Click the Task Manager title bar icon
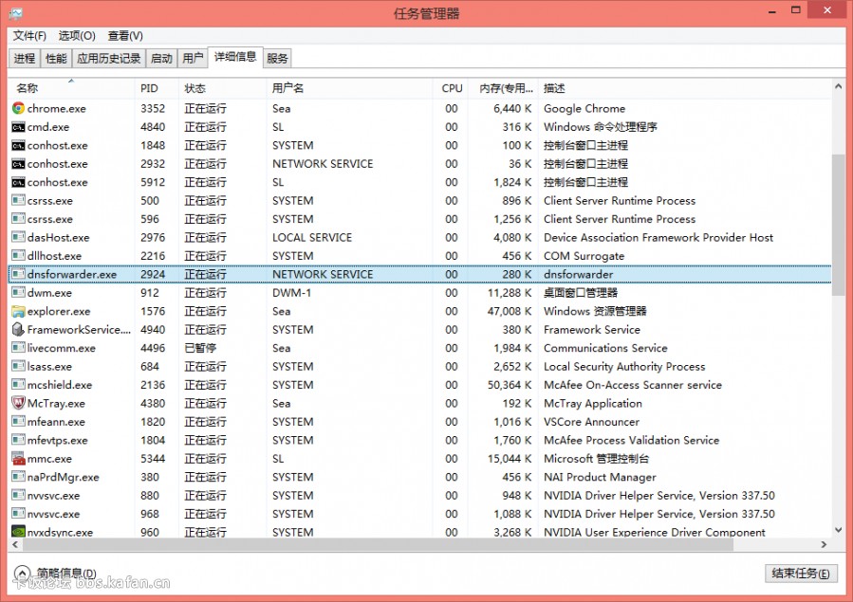The height and width of the screenshot is (602, 853). (16, 12)
